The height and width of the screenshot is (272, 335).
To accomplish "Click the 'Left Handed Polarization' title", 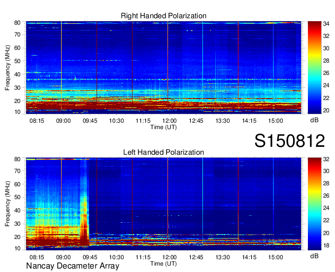I will pyautogui.click(x=164, y=152).
